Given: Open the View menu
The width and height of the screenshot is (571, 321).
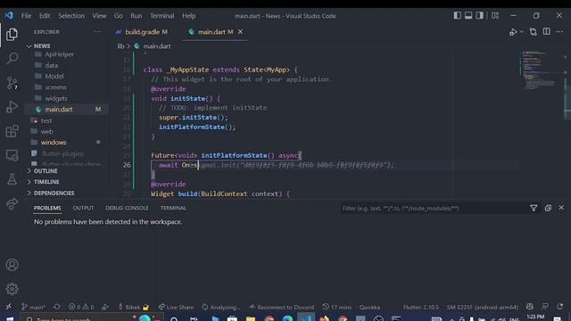Looking at the screenshot, I should (99, 16).
